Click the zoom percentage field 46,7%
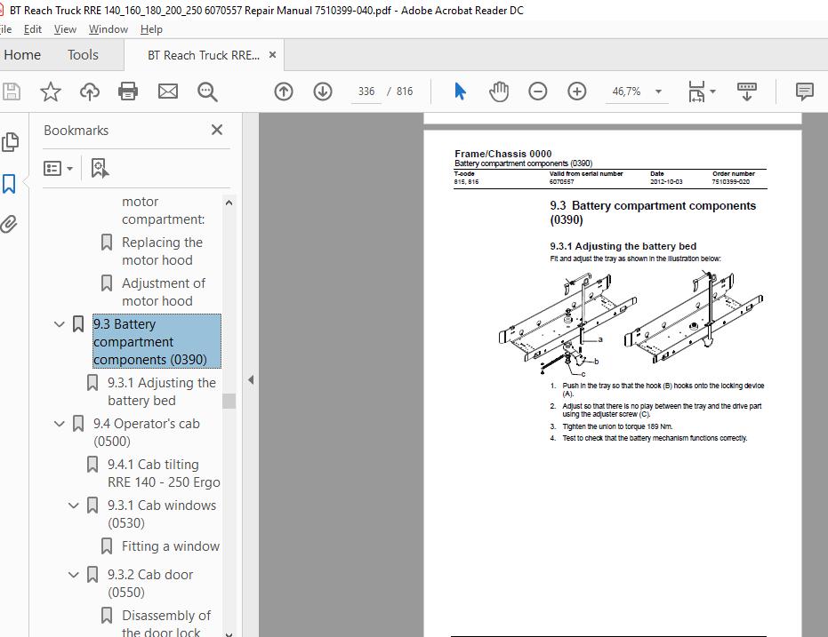828x637 pixels. [627, 92]
